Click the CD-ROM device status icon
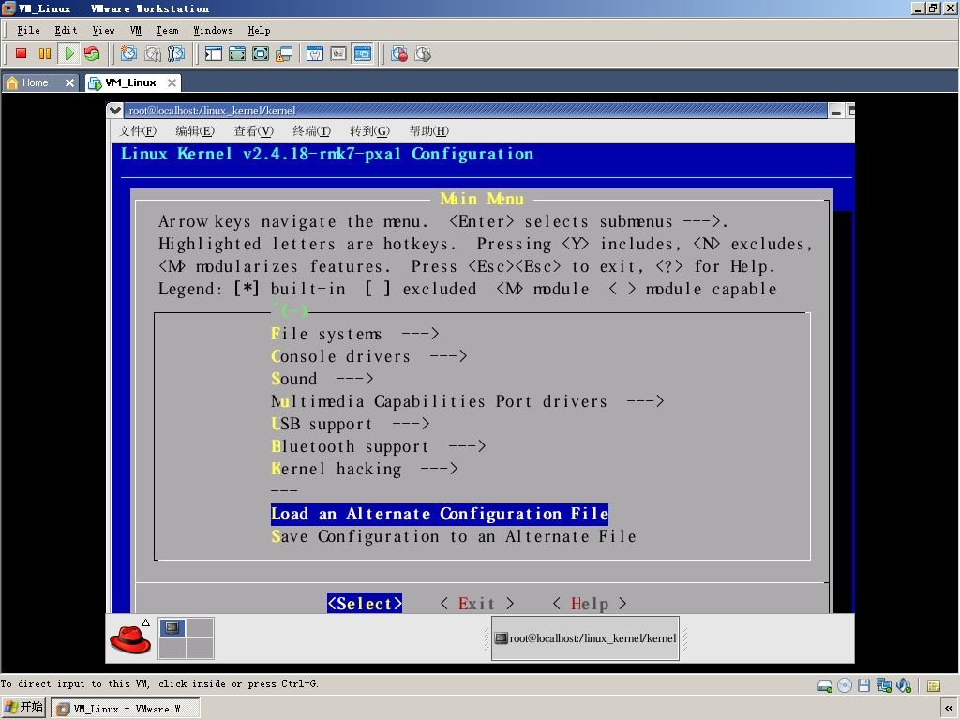 (845, 685)
